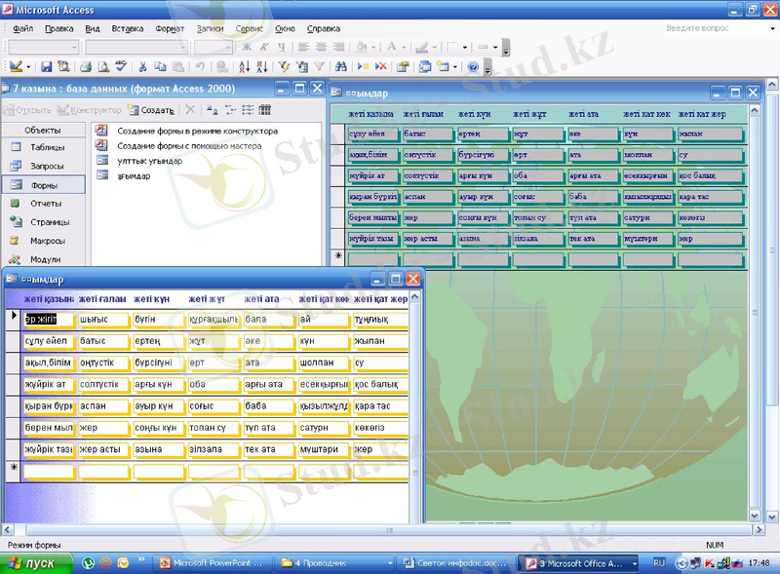Switch database window to details view
The height and width of the screenshot is (574, 780).
point(264,110)
